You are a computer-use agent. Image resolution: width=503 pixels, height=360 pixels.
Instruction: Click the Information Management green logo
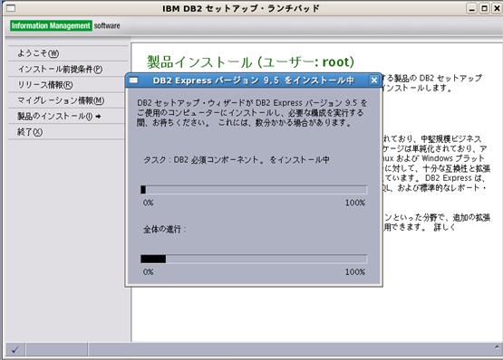[x=51, y=25]
